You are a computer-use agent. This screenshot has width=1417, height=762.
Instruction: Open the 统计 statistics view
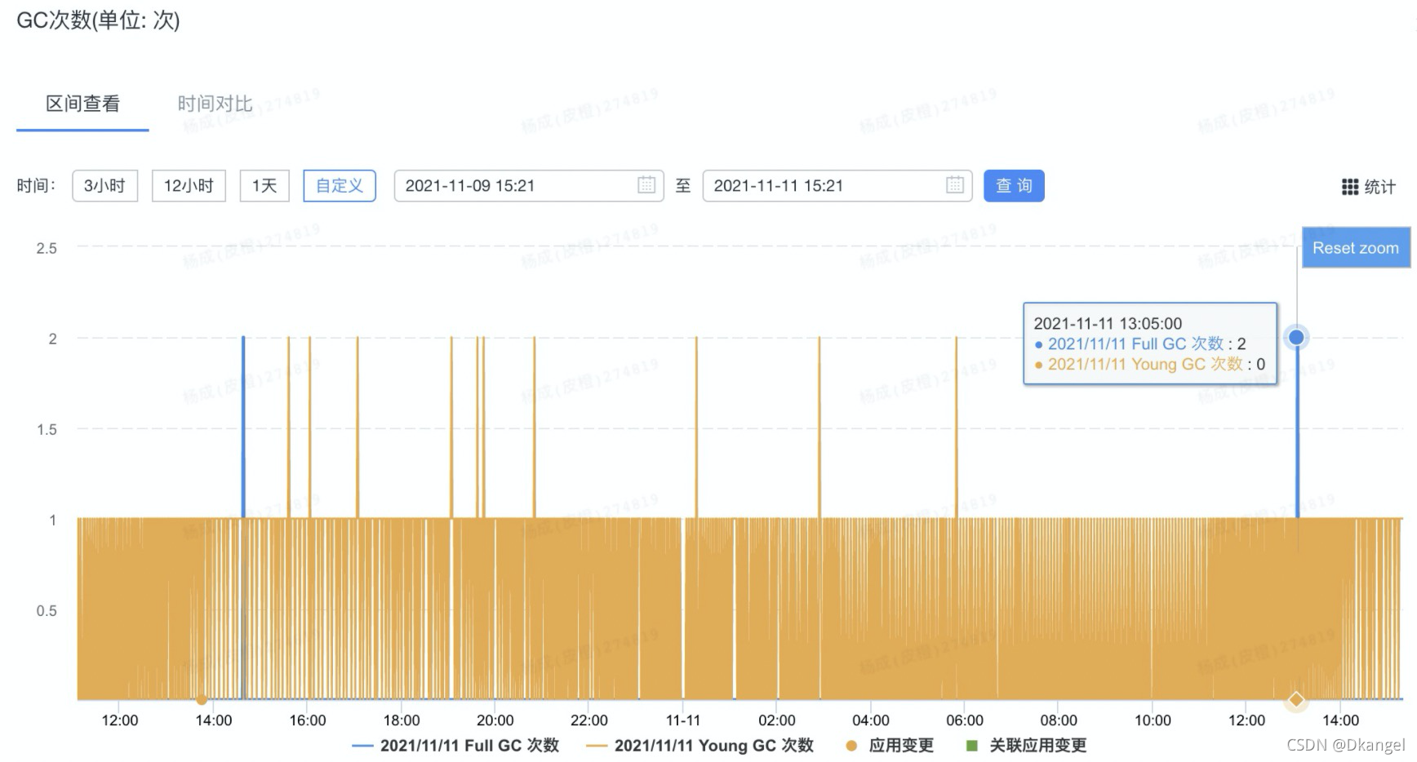[x=1369, y=187]
